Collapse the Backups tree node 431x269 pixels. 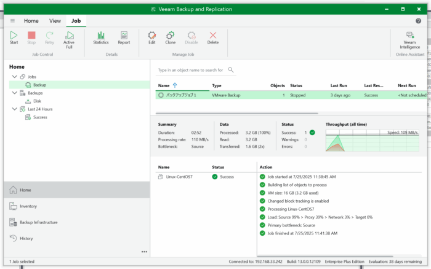pyautogui.click(x=15, y=93)
